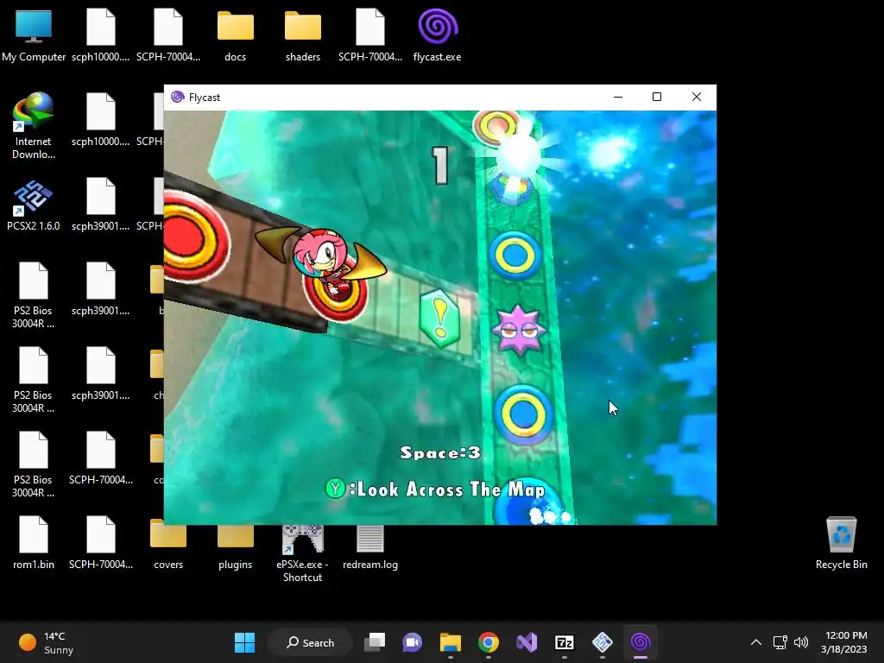
Task: Select the flycast.exe desktop icon
Action: point(438,35)
